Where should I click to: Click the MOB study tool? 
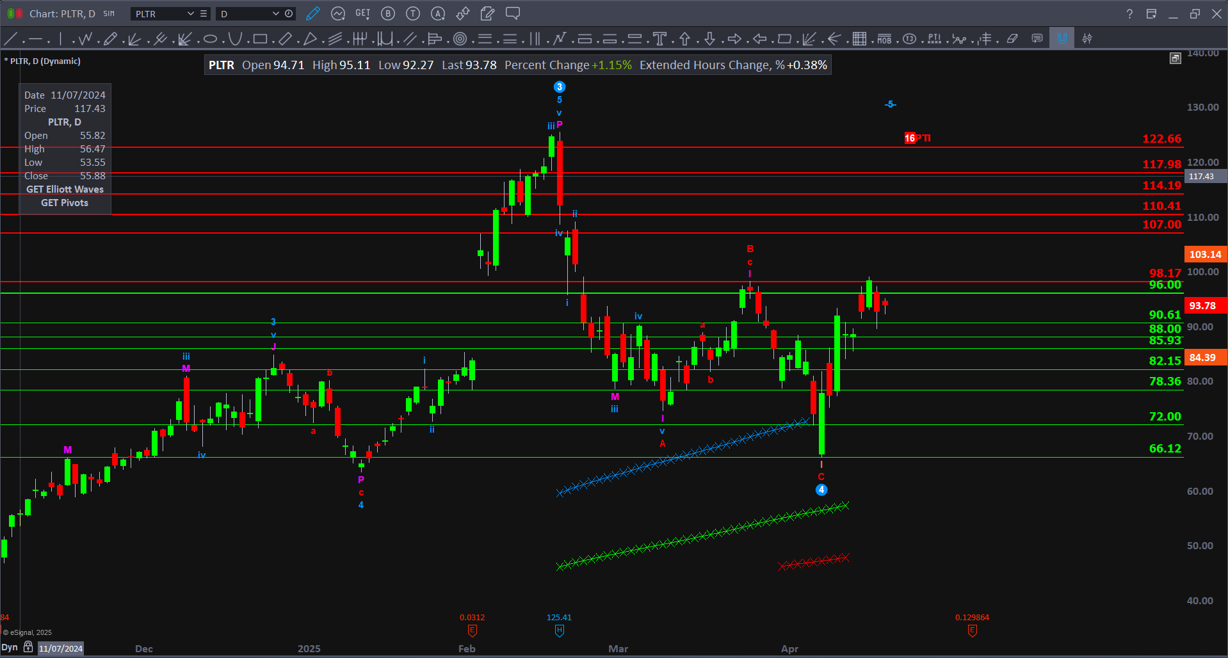[x=884, y=39]
